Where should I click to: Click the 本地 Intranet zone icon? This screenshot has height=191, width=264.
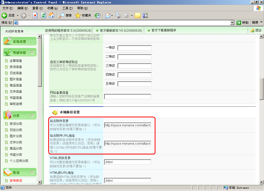click(226, 188)
